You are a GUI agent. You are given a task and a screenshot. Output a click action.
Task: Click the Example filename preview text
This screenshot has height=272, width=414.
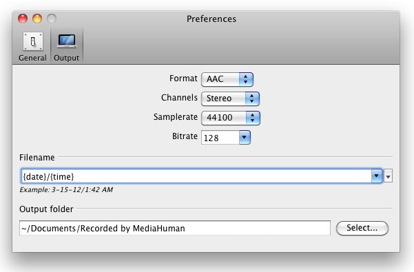coord(66,189)
